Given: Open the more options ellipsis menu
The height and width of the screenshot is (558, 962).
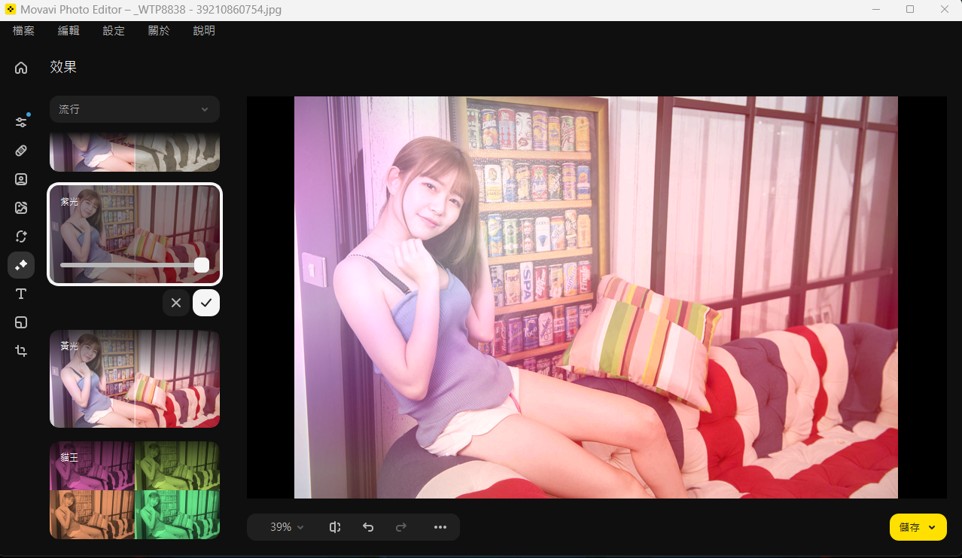Looking at the screenshot, I should (440, 527).
